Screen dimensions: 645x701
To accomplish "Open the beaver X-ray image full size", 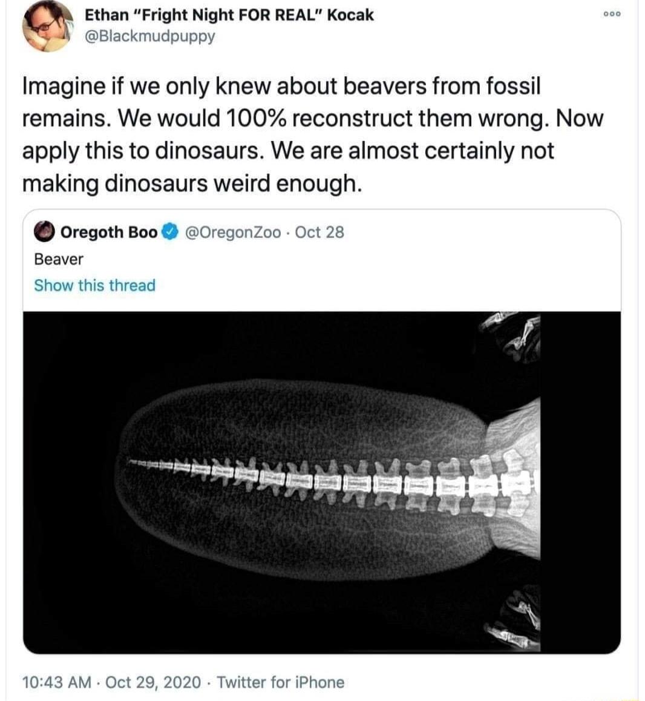I will pos(321,478).
